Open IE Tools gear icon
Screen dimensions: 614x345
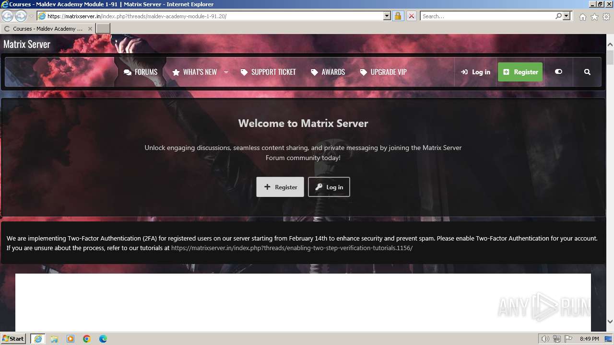(606, 17)
